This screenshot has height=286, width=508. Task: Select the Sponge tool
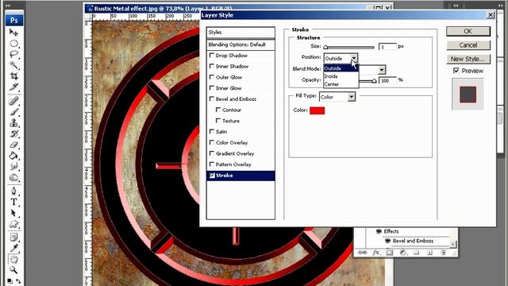(x=13, y=178)
